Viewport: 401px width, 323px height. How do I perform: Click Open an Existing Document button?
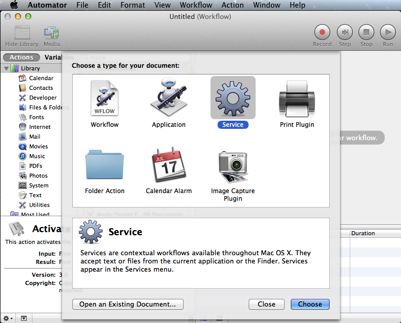pyautogui.click(x=128, y=304)
